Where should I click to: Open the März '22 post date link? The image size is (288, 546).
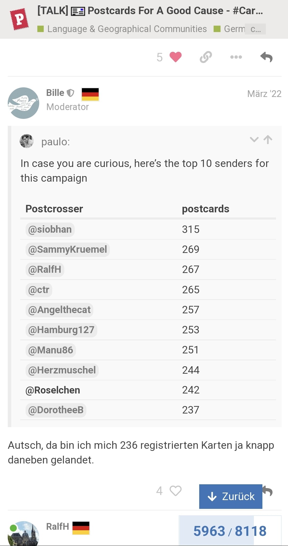(x=264, y=94)
